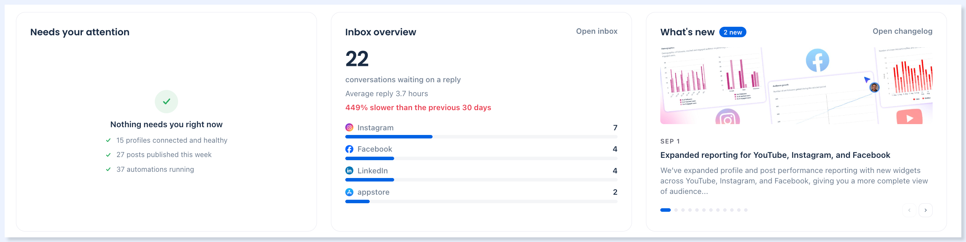Select the last carousel pagination dot
The height and width of the screenshot is (242, 966).
point(746,210)
